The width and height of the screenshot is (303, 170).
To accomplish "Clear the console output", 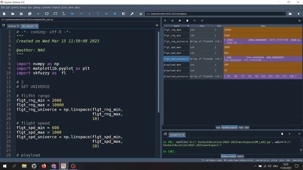I will click(282, 134).
